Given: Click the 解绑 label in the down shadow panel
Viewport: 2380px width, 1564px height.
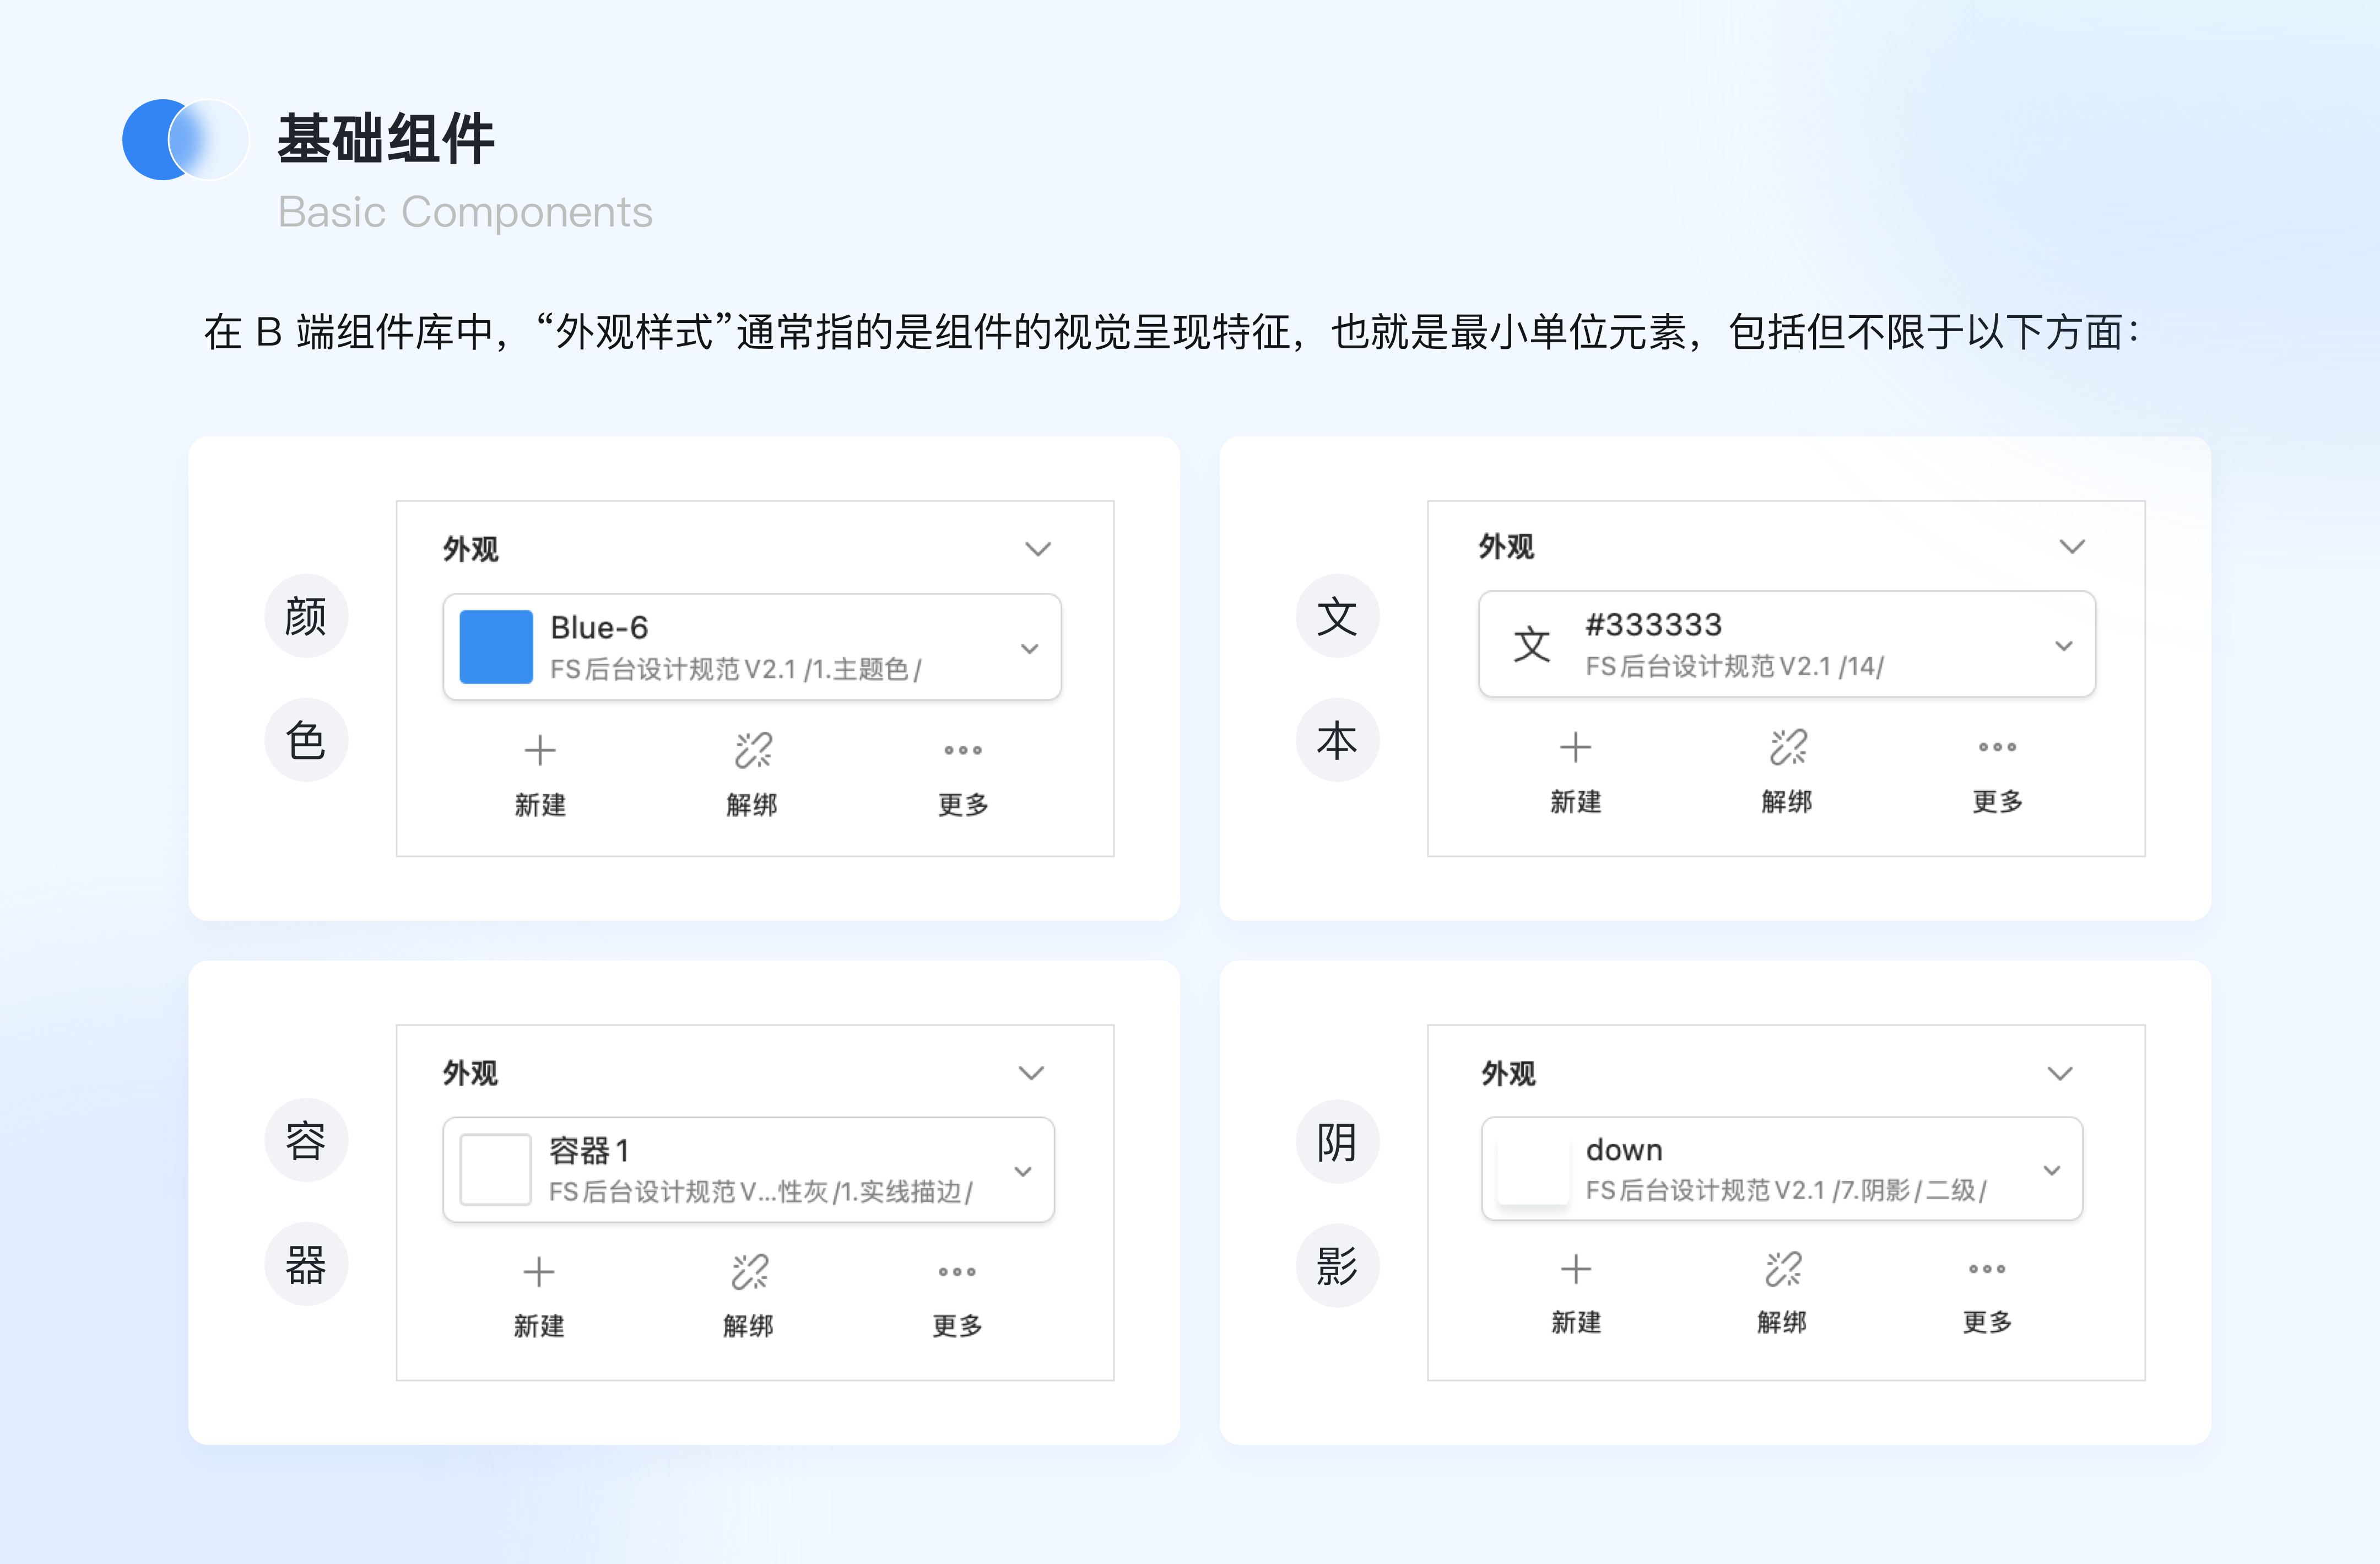Looking at the screenshot, I should pos(1782,1323).
